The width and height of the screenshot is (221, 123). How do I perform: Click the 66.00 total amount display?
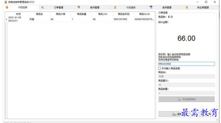(186, 38)
